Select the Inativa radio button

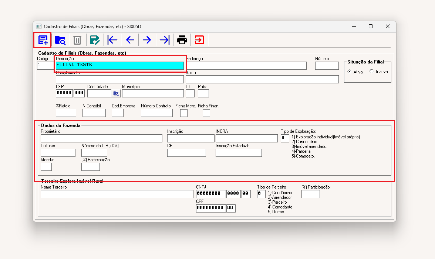coord(371,71)
